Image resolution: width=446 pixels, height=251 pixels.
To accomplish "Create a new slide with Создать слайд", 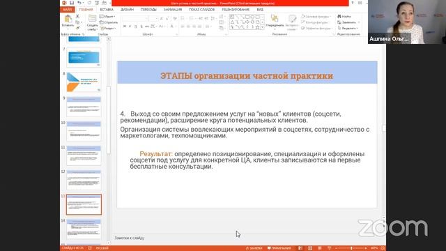I will 92,23.
